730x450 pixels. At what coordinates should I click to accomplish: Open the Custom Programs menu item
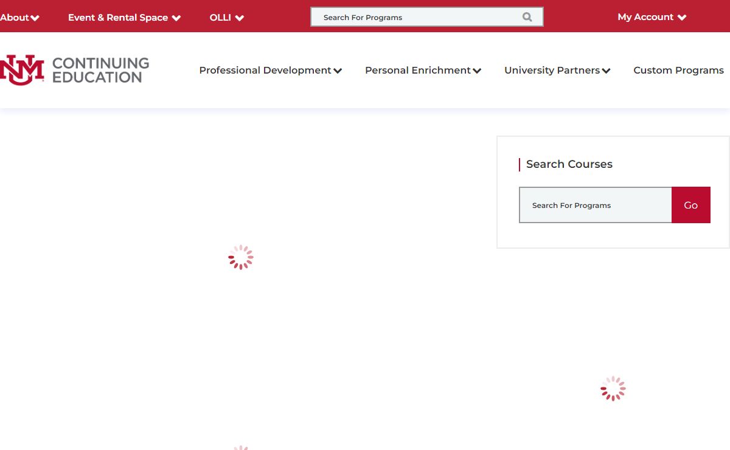point(678,71)
